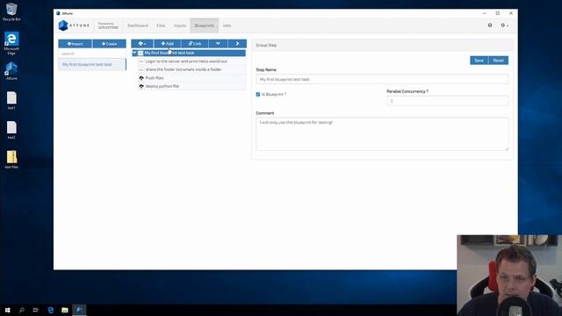Select 'share the folder list whats inside a folder' step
Image resolution: width=562 pixels, height=316 pixels.
click(184, 69)
